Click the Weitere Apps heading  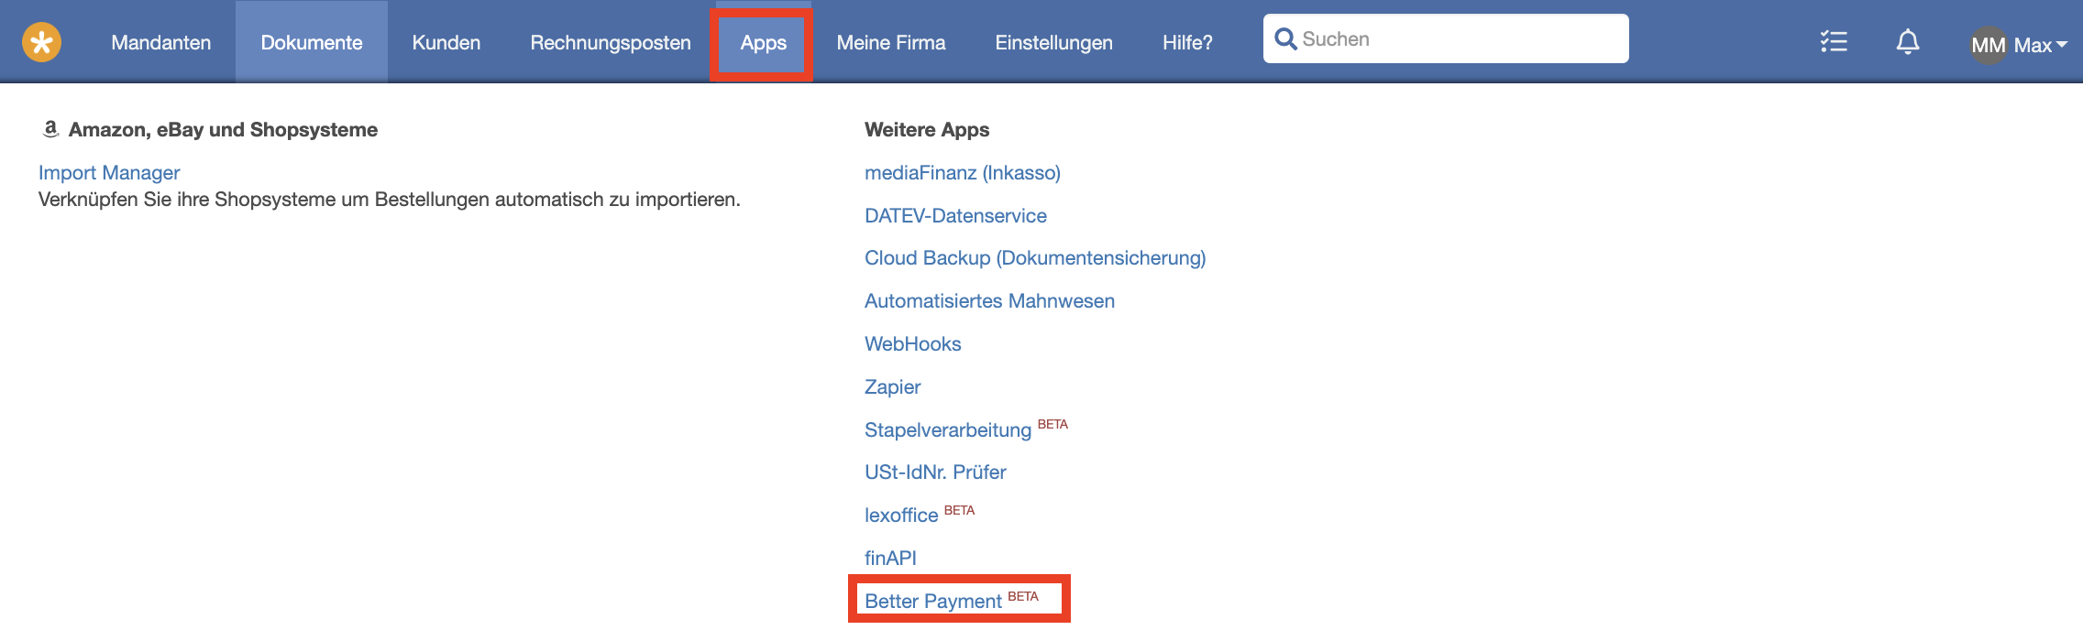coord(927,129)
